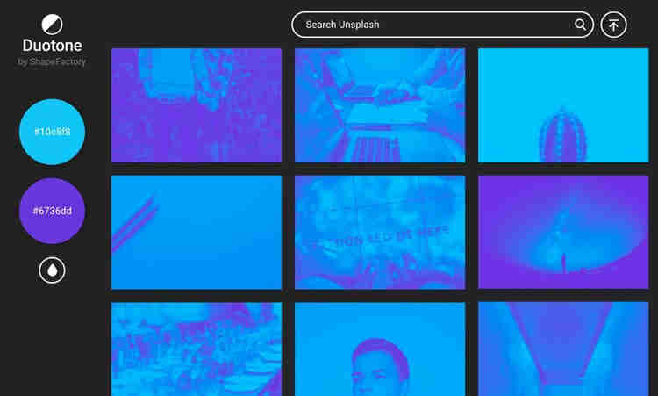Click the upload arrow circle button

613,25
